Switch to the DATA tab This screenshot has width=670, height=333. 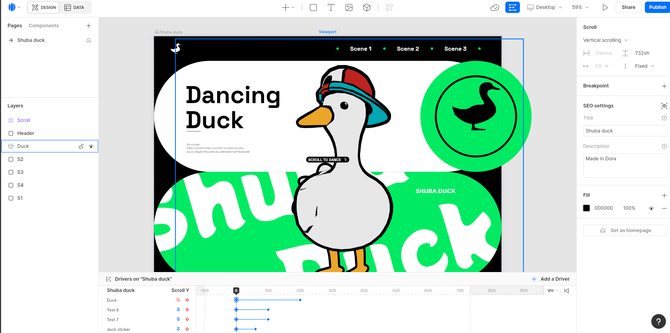[x=74, y=8]
